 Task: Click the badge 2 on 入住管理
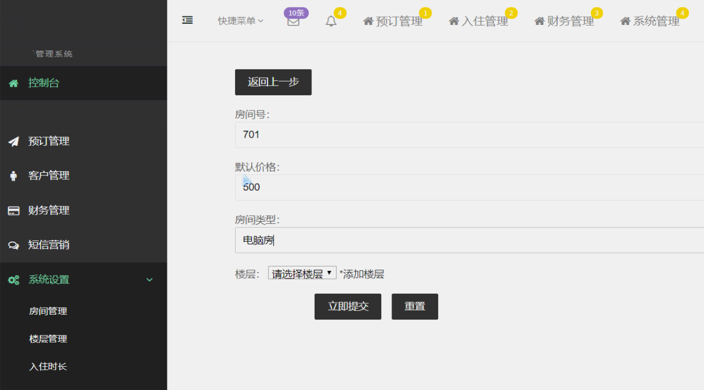(511, 13)
